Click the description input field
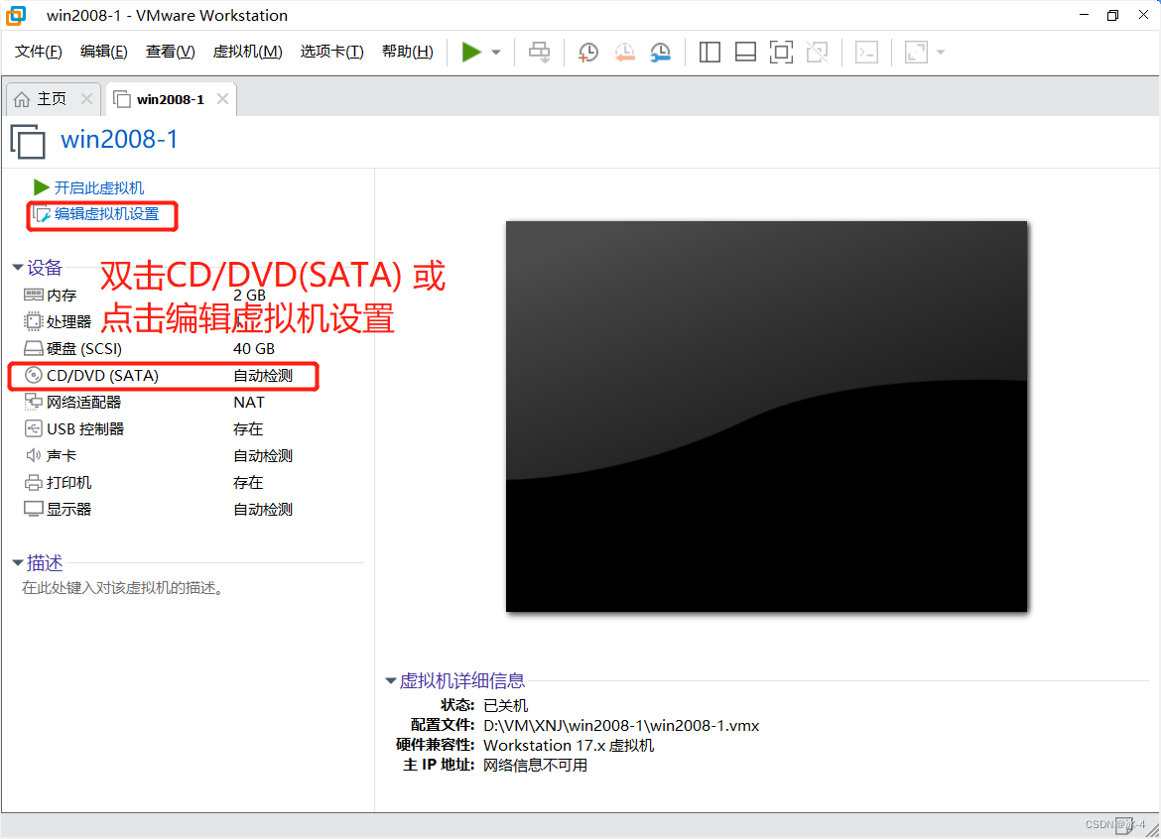1161x839 pixels. pos(122,587)
